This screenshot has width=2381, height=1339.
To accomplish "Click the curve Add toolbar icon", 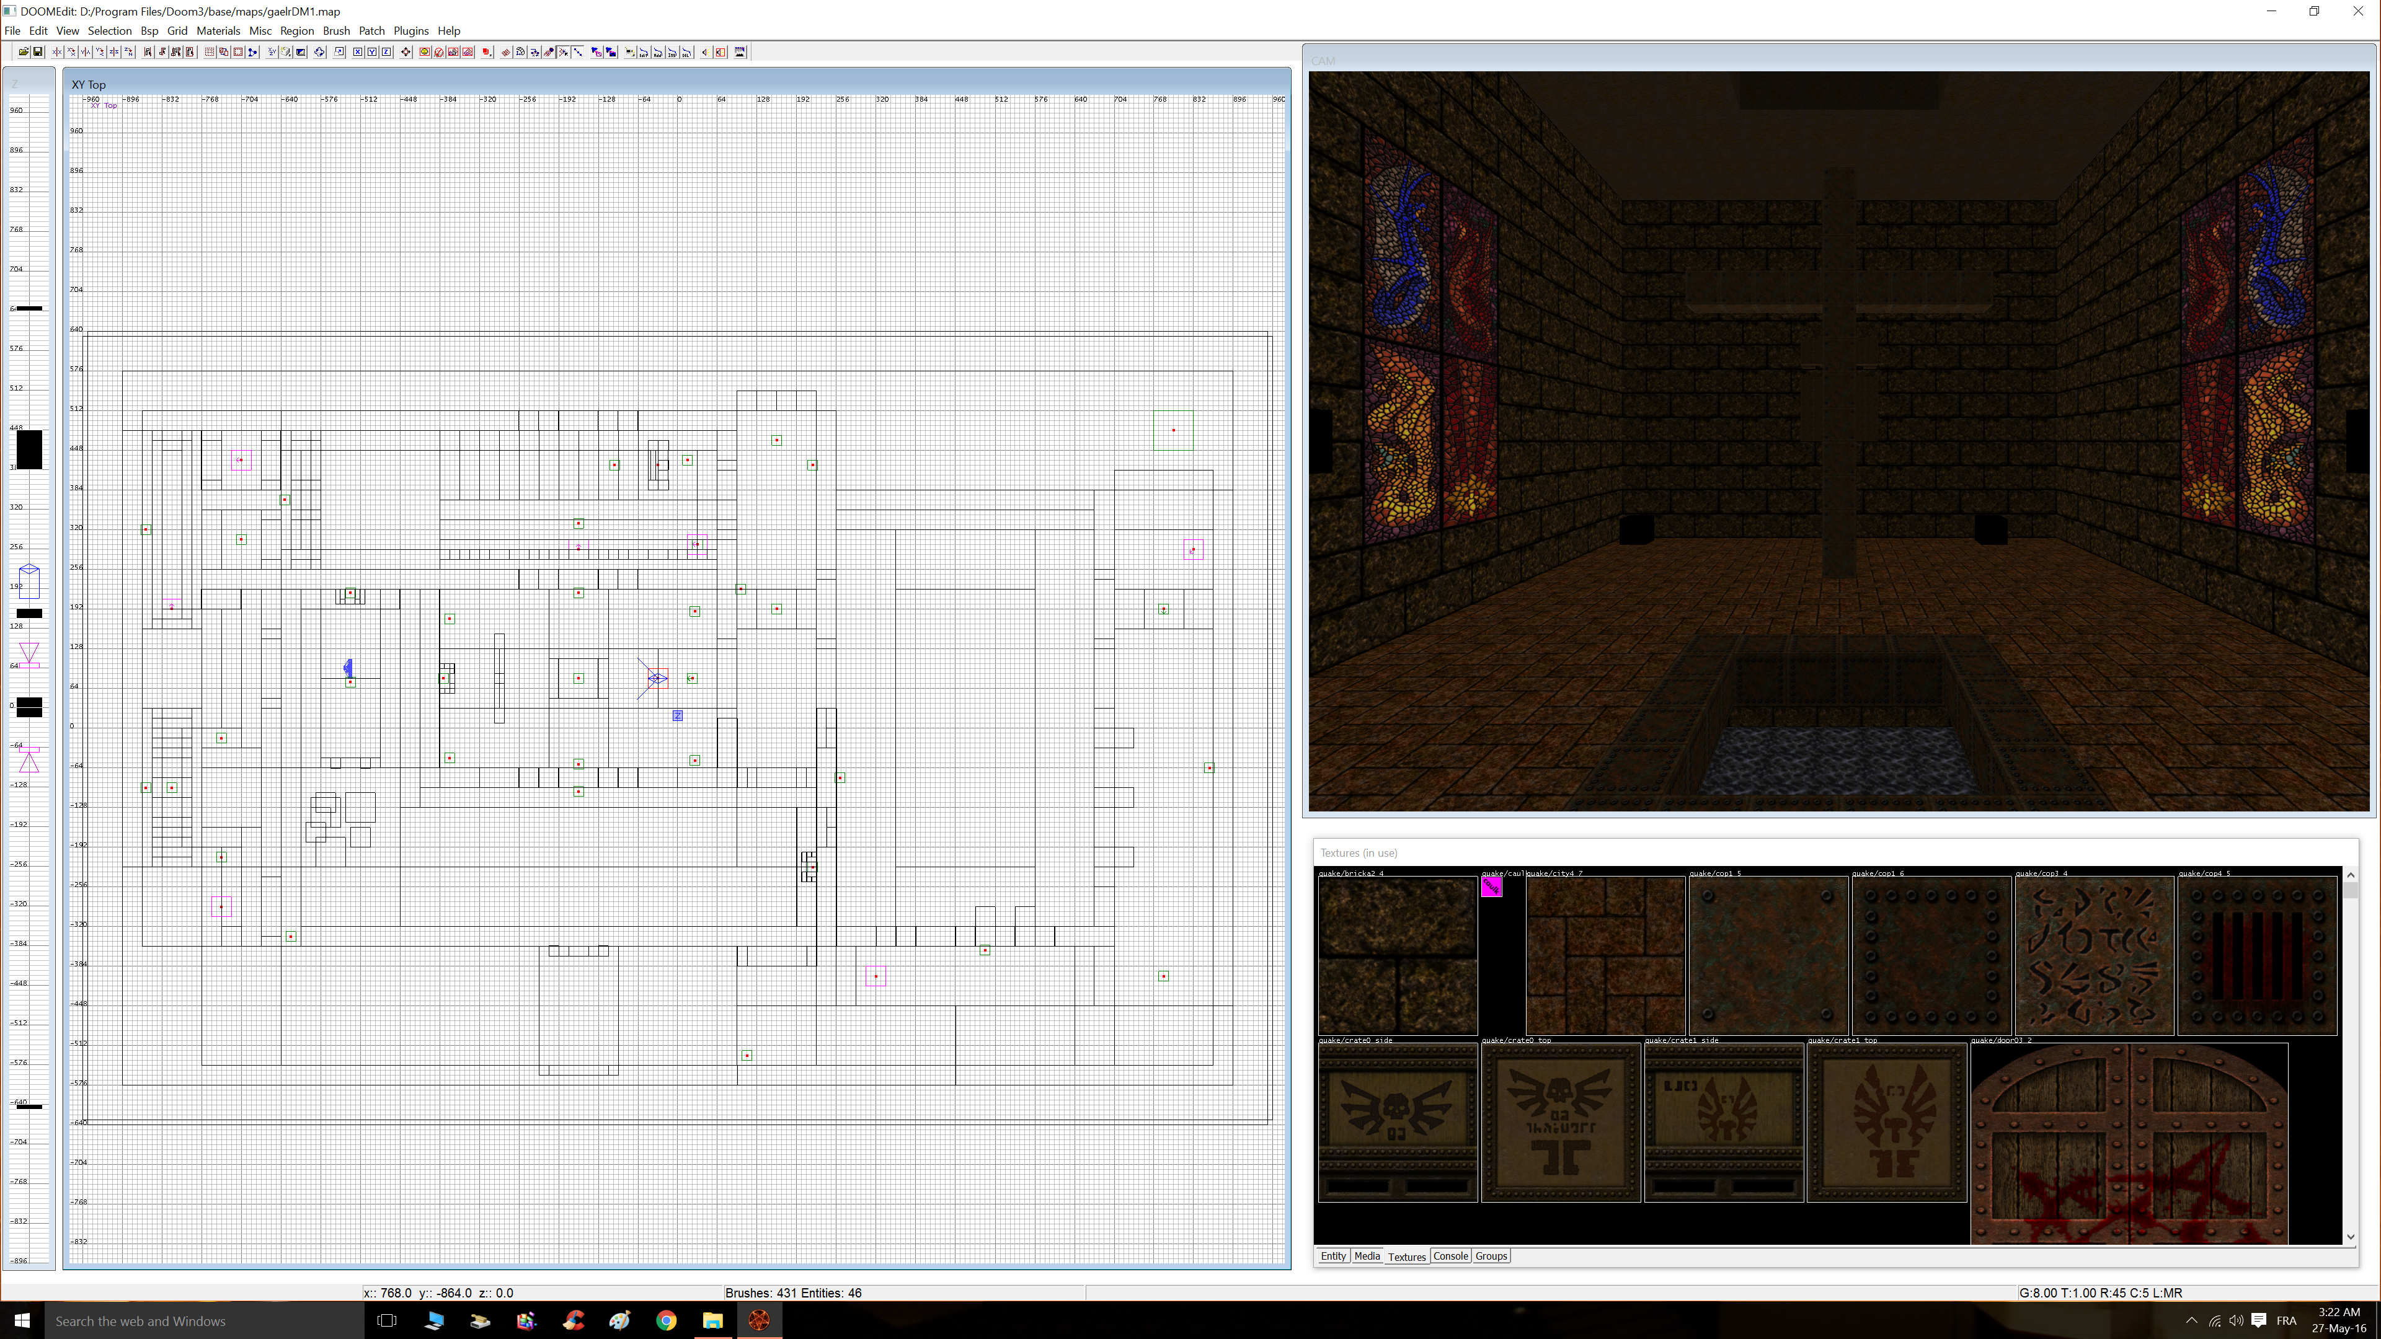I will (658, 53).
